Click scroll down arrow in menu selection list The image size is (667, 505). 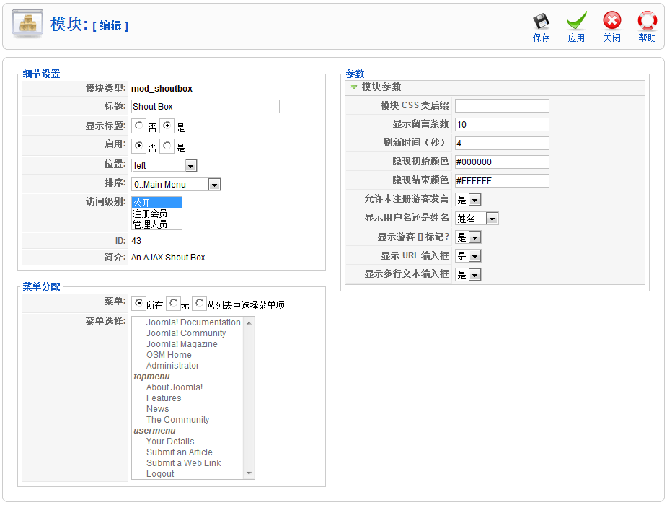pos(249,474)
